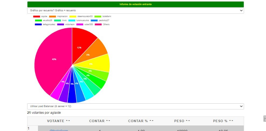The height and width of the screenshot is (131, 266).
Task: Toggle the voter000 magenta legend swatch
Action: click(x=80, y=24)
